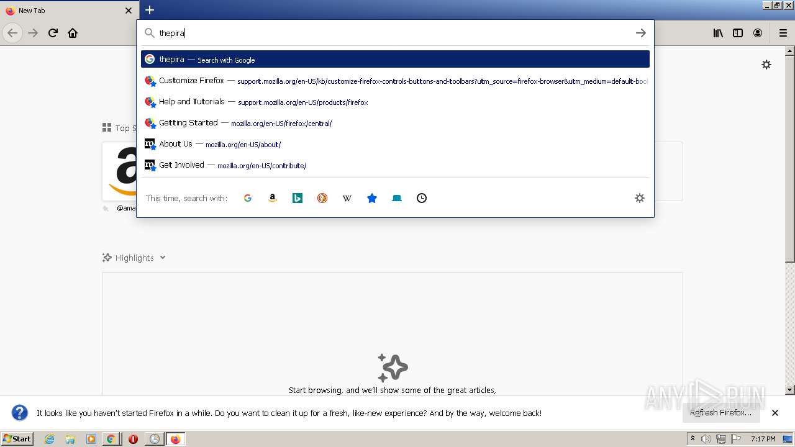Image resolution: width=795 pixels, height=447 pixels.
Task: Open the About Us mozilla suggestion
Action: coord(395,144)
